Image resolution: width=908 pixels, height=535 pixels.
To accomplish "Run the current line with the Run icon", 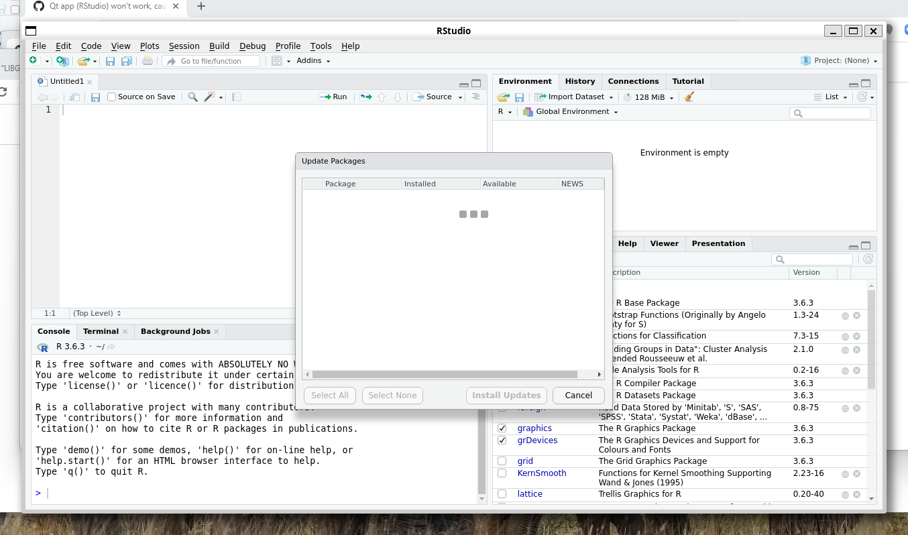I will pos(333,97).
